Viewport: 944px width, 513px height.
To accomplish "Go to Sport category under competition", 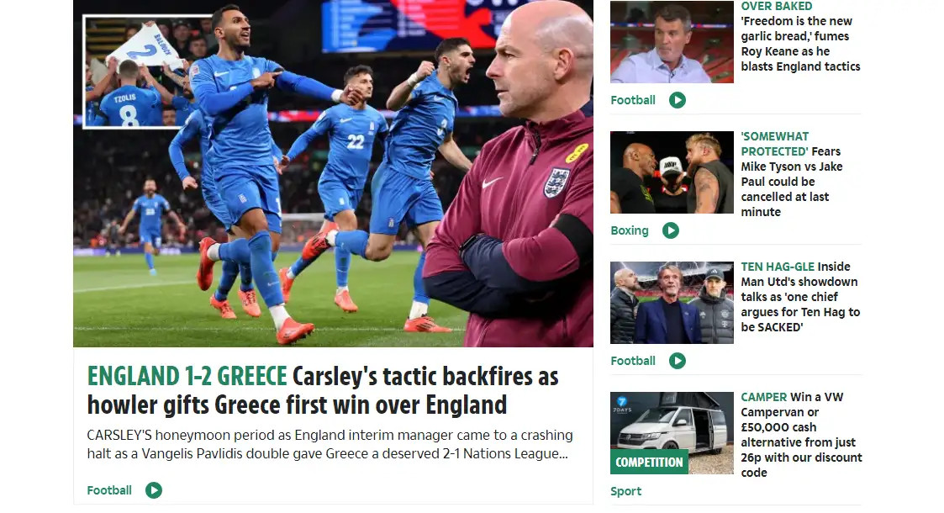I will 625,491.
